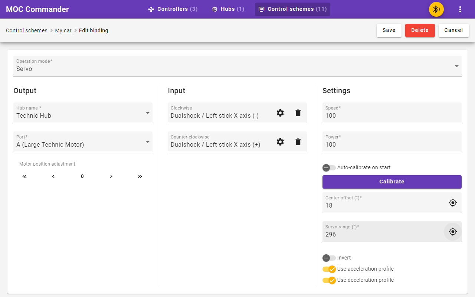
Task: Click the Save button
Action: click(389, 30)
